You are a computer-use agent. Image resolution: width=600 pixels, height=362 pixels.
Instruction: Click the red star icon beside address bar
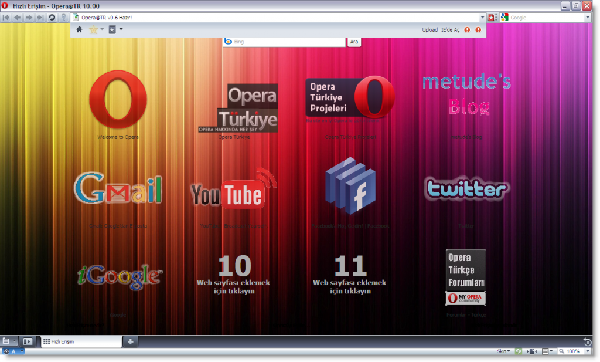(492, 18)
